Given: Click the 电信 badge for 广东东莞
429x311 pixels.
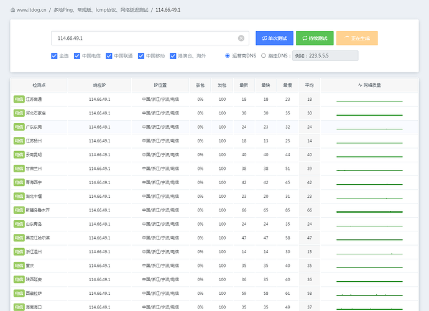Looking at the screenshot, I should [19, 127].
